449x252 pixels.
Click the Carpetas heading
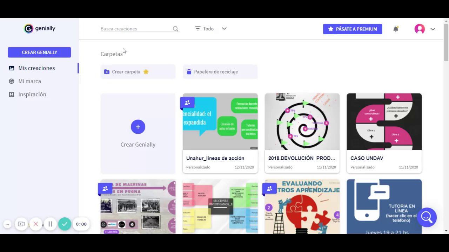(x=112, y=54)
